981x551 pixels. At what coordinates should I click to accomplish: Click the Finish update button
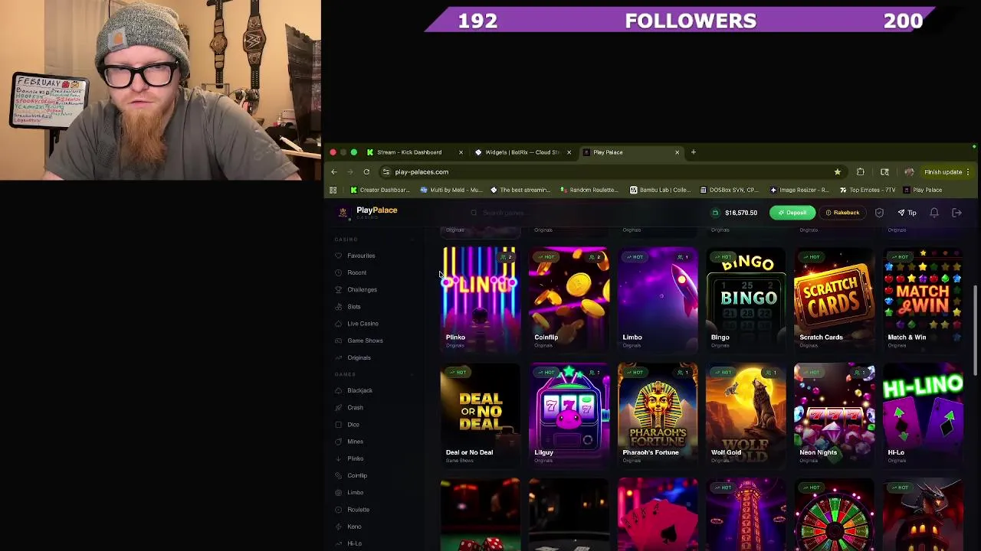pos(947,172)
